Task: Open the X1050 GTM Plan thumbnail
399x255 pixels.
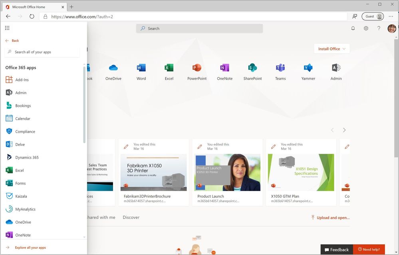Action: click(301, 172)
